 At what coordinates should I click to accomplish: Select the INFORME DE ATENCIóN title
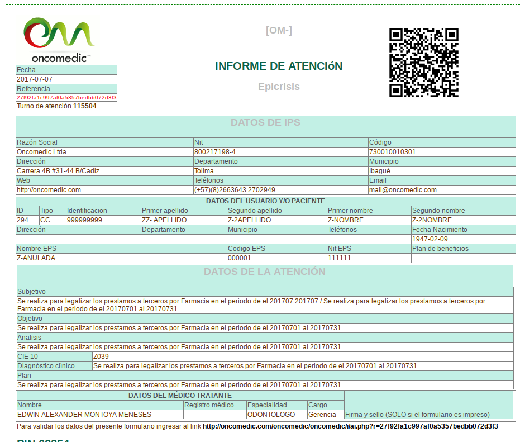pyautogui.click(x=279, y=66)
